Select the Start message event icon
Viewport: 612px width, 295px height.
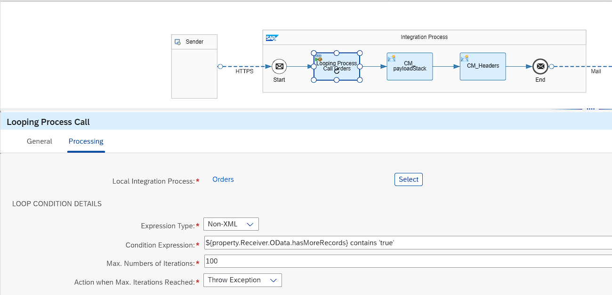click(x=279, y=67)
